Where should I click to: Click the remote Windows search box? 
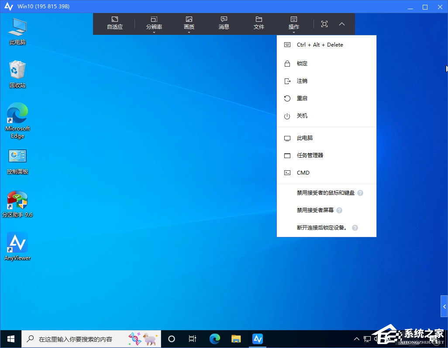point(83,339)
